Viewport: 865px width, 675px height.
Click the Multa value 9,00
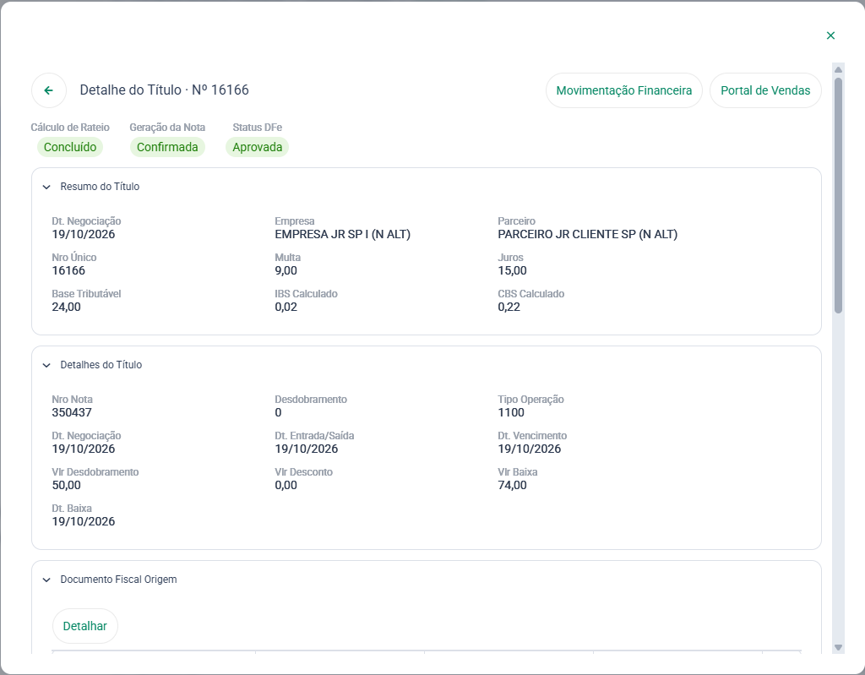pos(286,270)
